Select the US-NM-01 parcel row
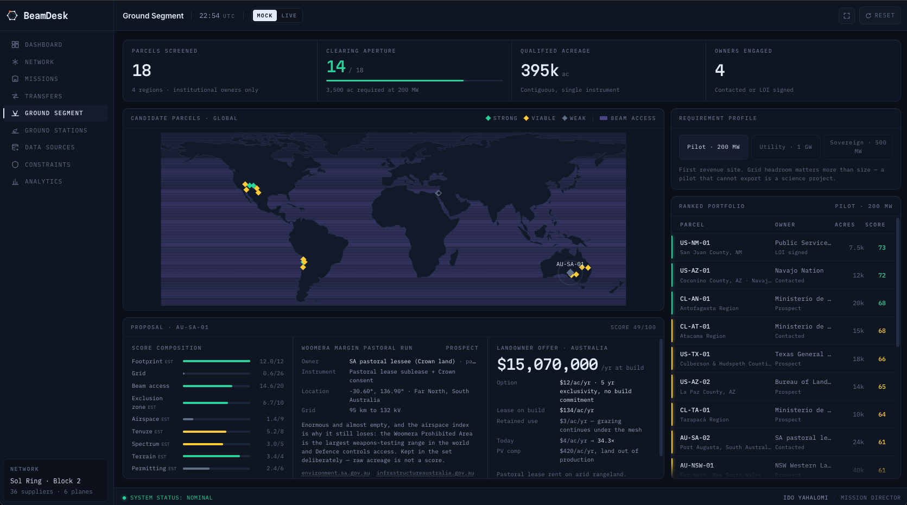The image size is (907, 505). point(783,248)
